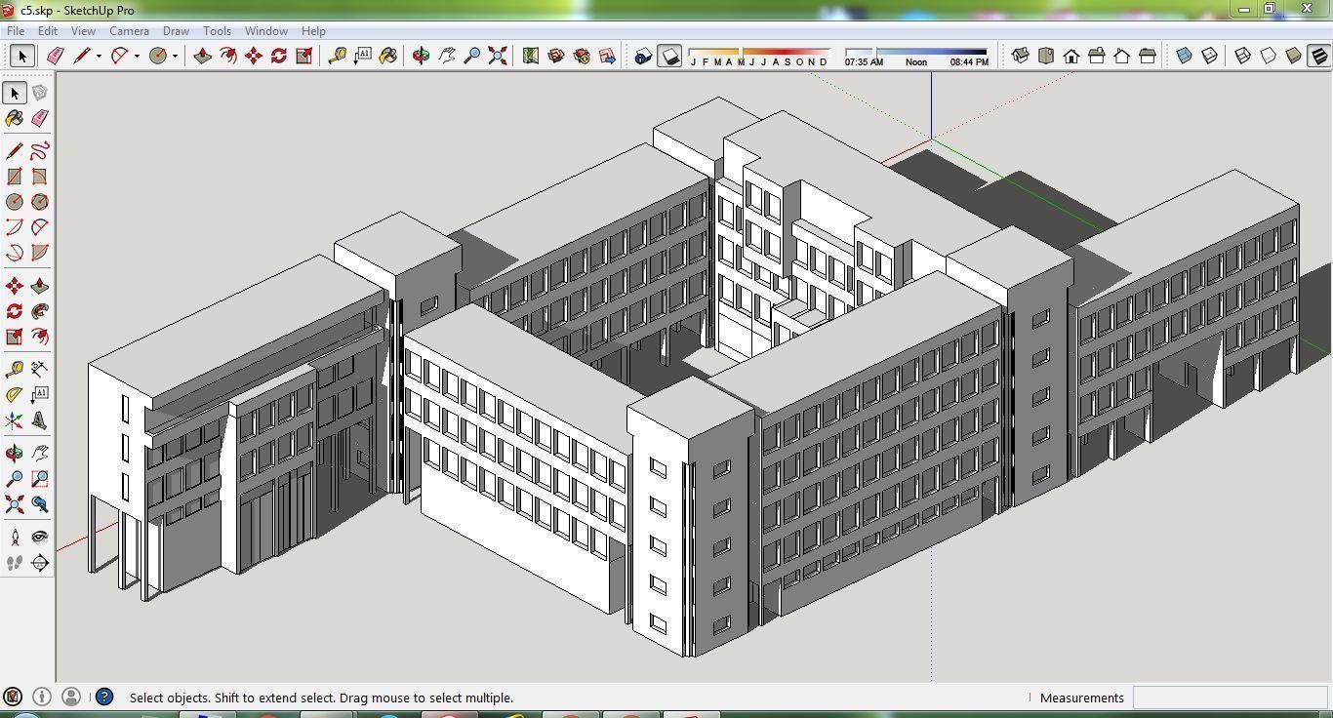1333x718 pixels.
Task: Click the shadow month date slider
Action: click(x=758, y=51)
